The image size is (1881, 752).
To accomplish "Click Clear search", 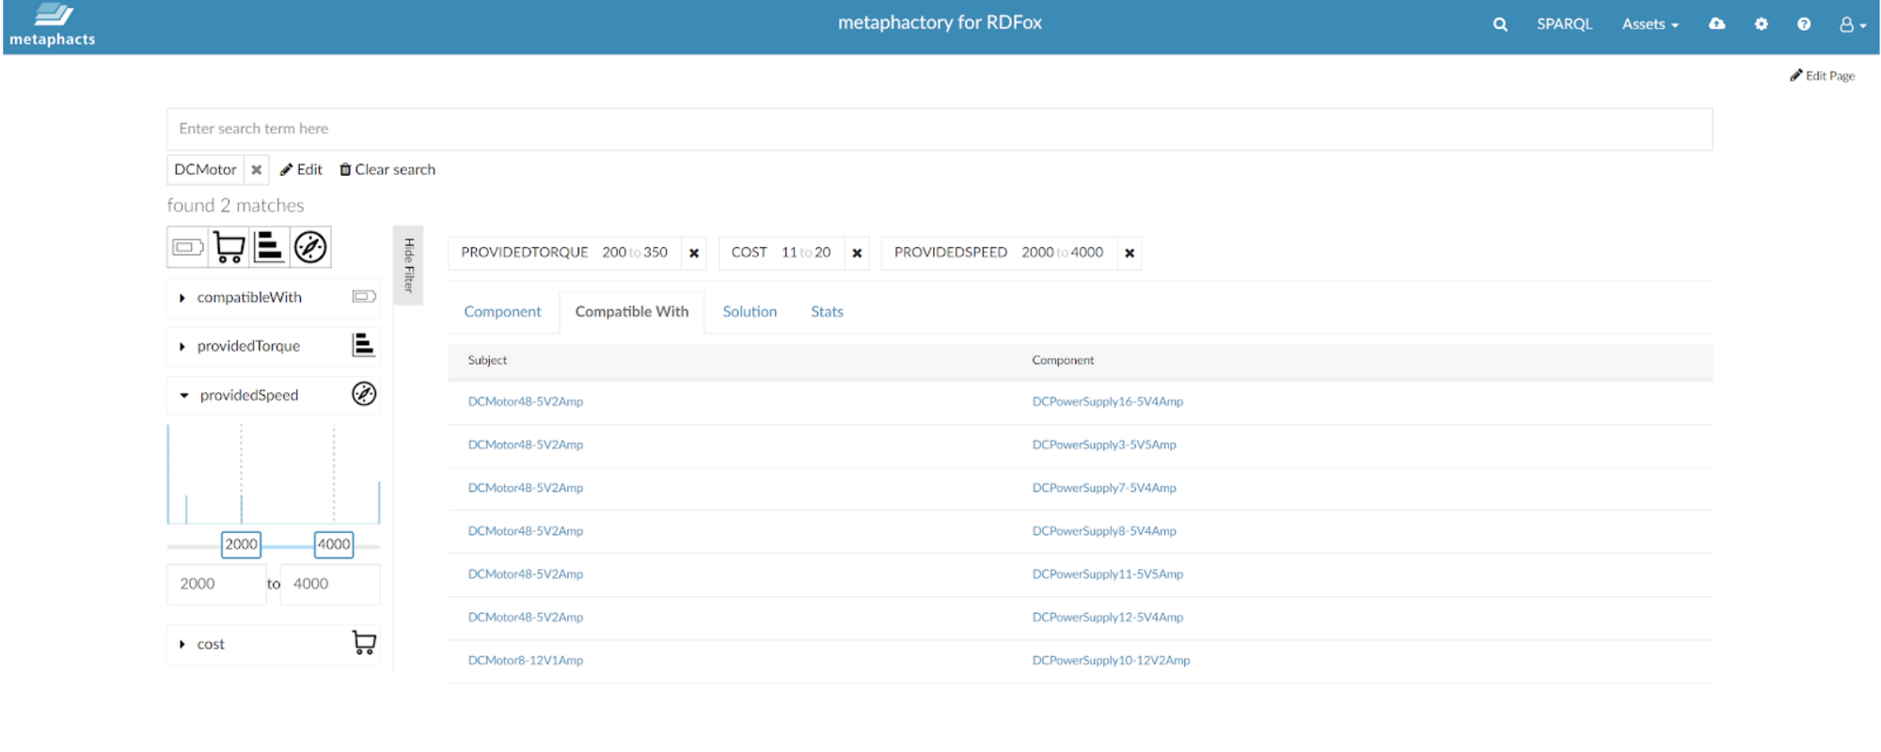I will tap(387, 170).
